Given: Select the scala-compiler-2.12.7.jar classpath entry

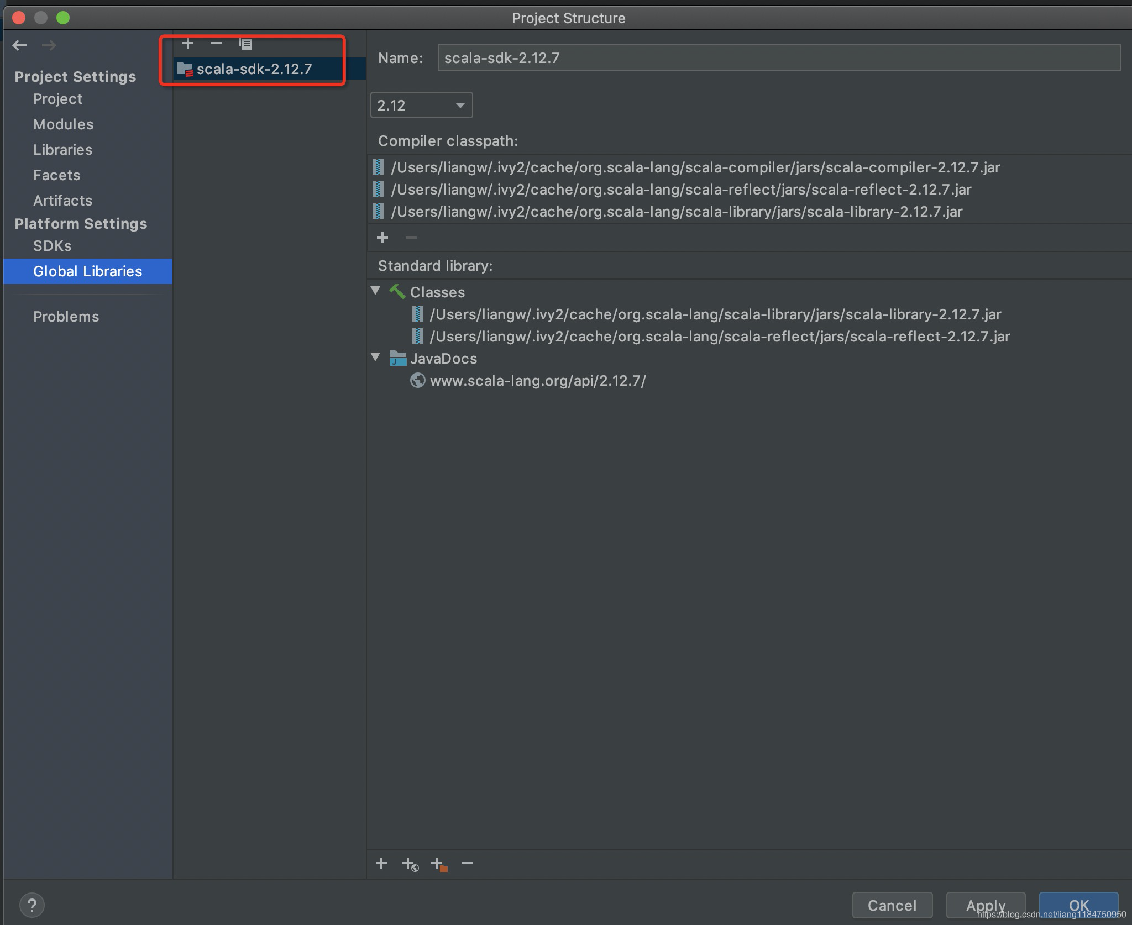Looking at the screenshot, I should (x=695, y=167).
